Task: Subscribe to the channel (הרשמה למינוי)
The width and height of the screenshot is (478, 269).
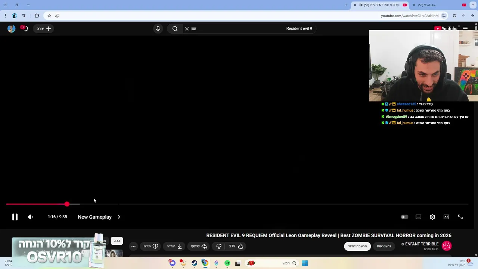Action: 357,246
